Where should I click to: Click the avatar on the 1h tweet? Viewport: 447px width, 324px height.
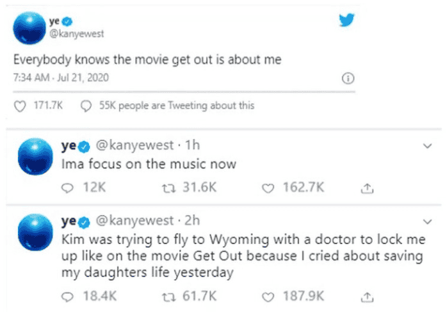coord(35,156)
